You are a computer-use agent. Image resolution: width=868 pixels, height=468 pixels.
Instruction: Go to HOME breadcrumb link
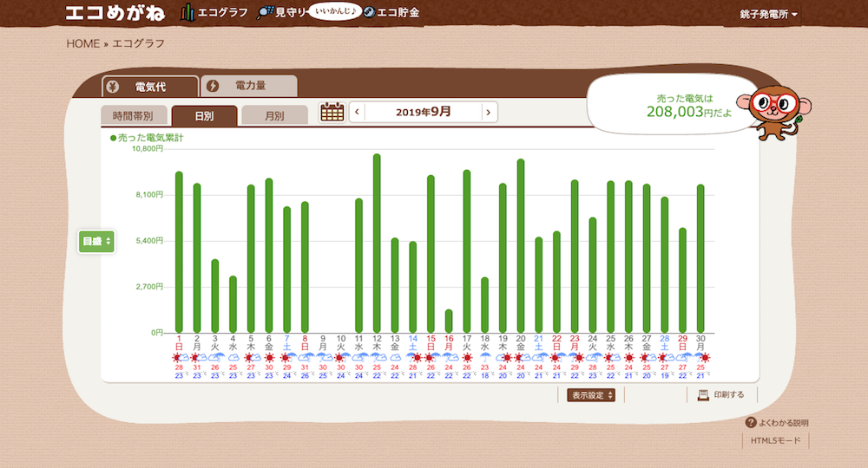pos(83,43)
